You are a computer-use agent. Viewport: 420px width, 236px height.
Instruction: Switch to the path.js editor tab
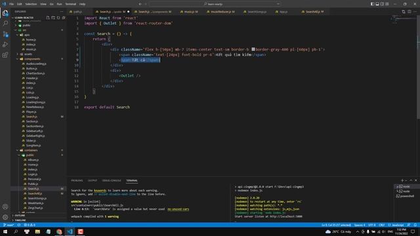coord(77,12)
